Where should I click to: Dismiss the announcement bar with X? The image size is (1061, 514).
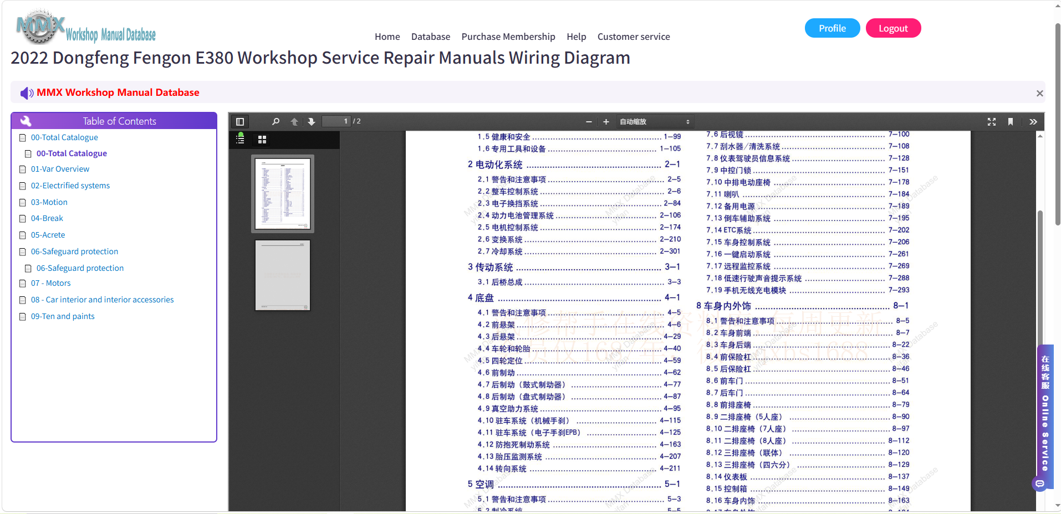coord(1040,93)
